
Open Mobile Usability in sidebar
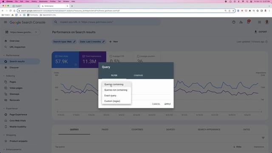click(x=18, y=127)
